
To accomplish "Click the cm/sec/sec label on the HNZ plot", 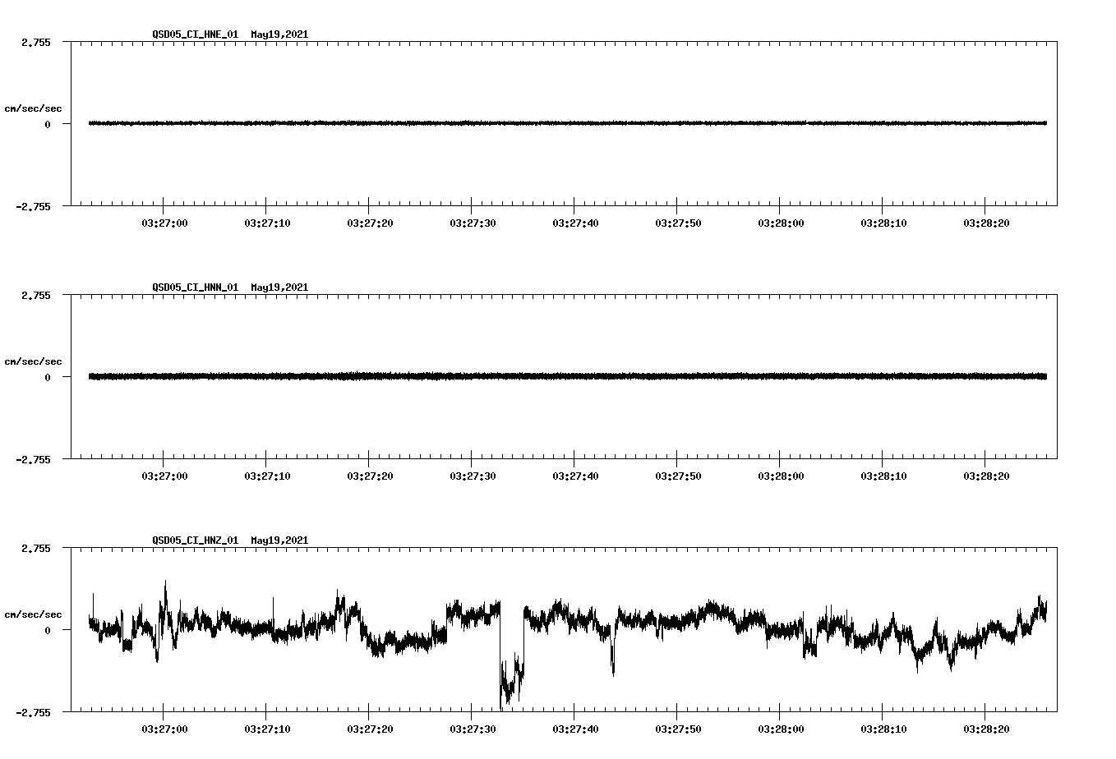I will tap(35, 614).
